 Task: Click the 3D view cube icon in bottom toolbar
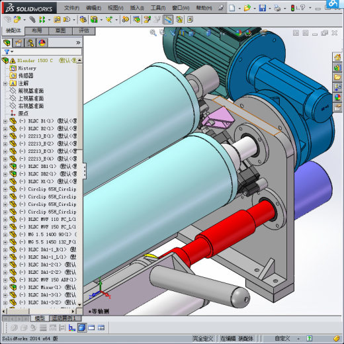pos(82,327)
